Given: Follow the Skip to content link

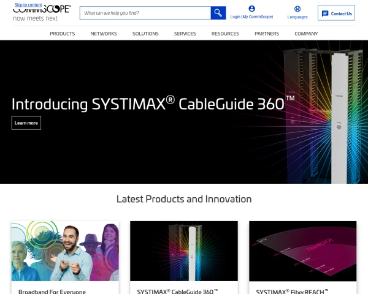Looking at the screenshot, I should (x=28, y=4).
